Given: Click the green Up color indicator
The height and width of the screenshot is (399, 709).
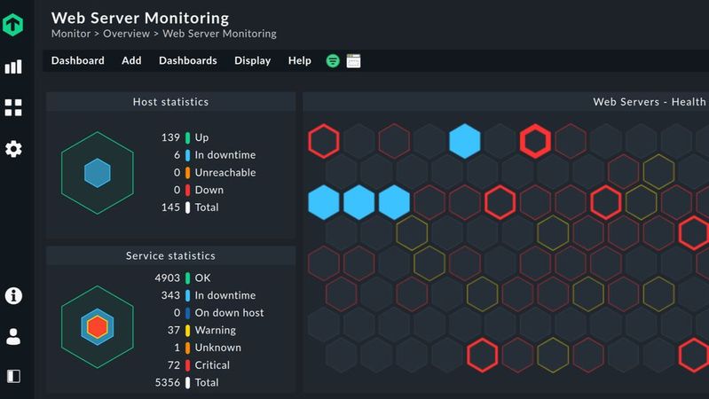Looking at the screenshot, I should [x=187, y=137].
